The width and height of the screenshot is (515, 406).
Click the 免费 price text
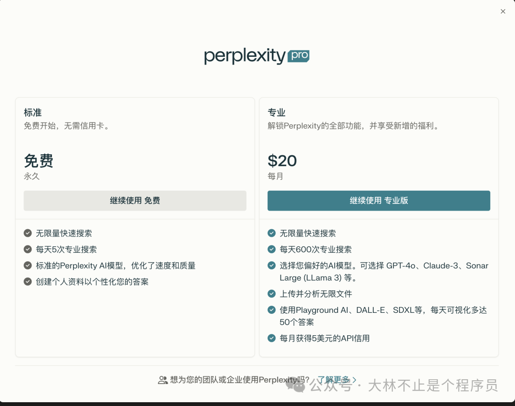[x=39, y=161]
